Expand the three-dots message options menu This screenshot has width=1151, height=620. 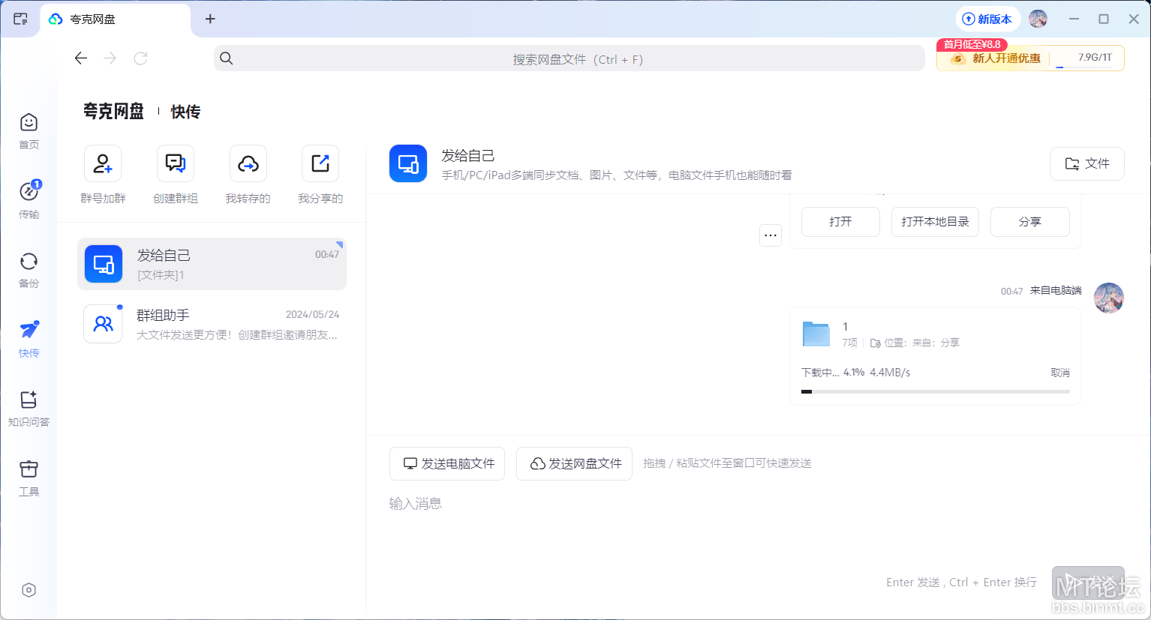pyautogui.click(x=771, y=235)
